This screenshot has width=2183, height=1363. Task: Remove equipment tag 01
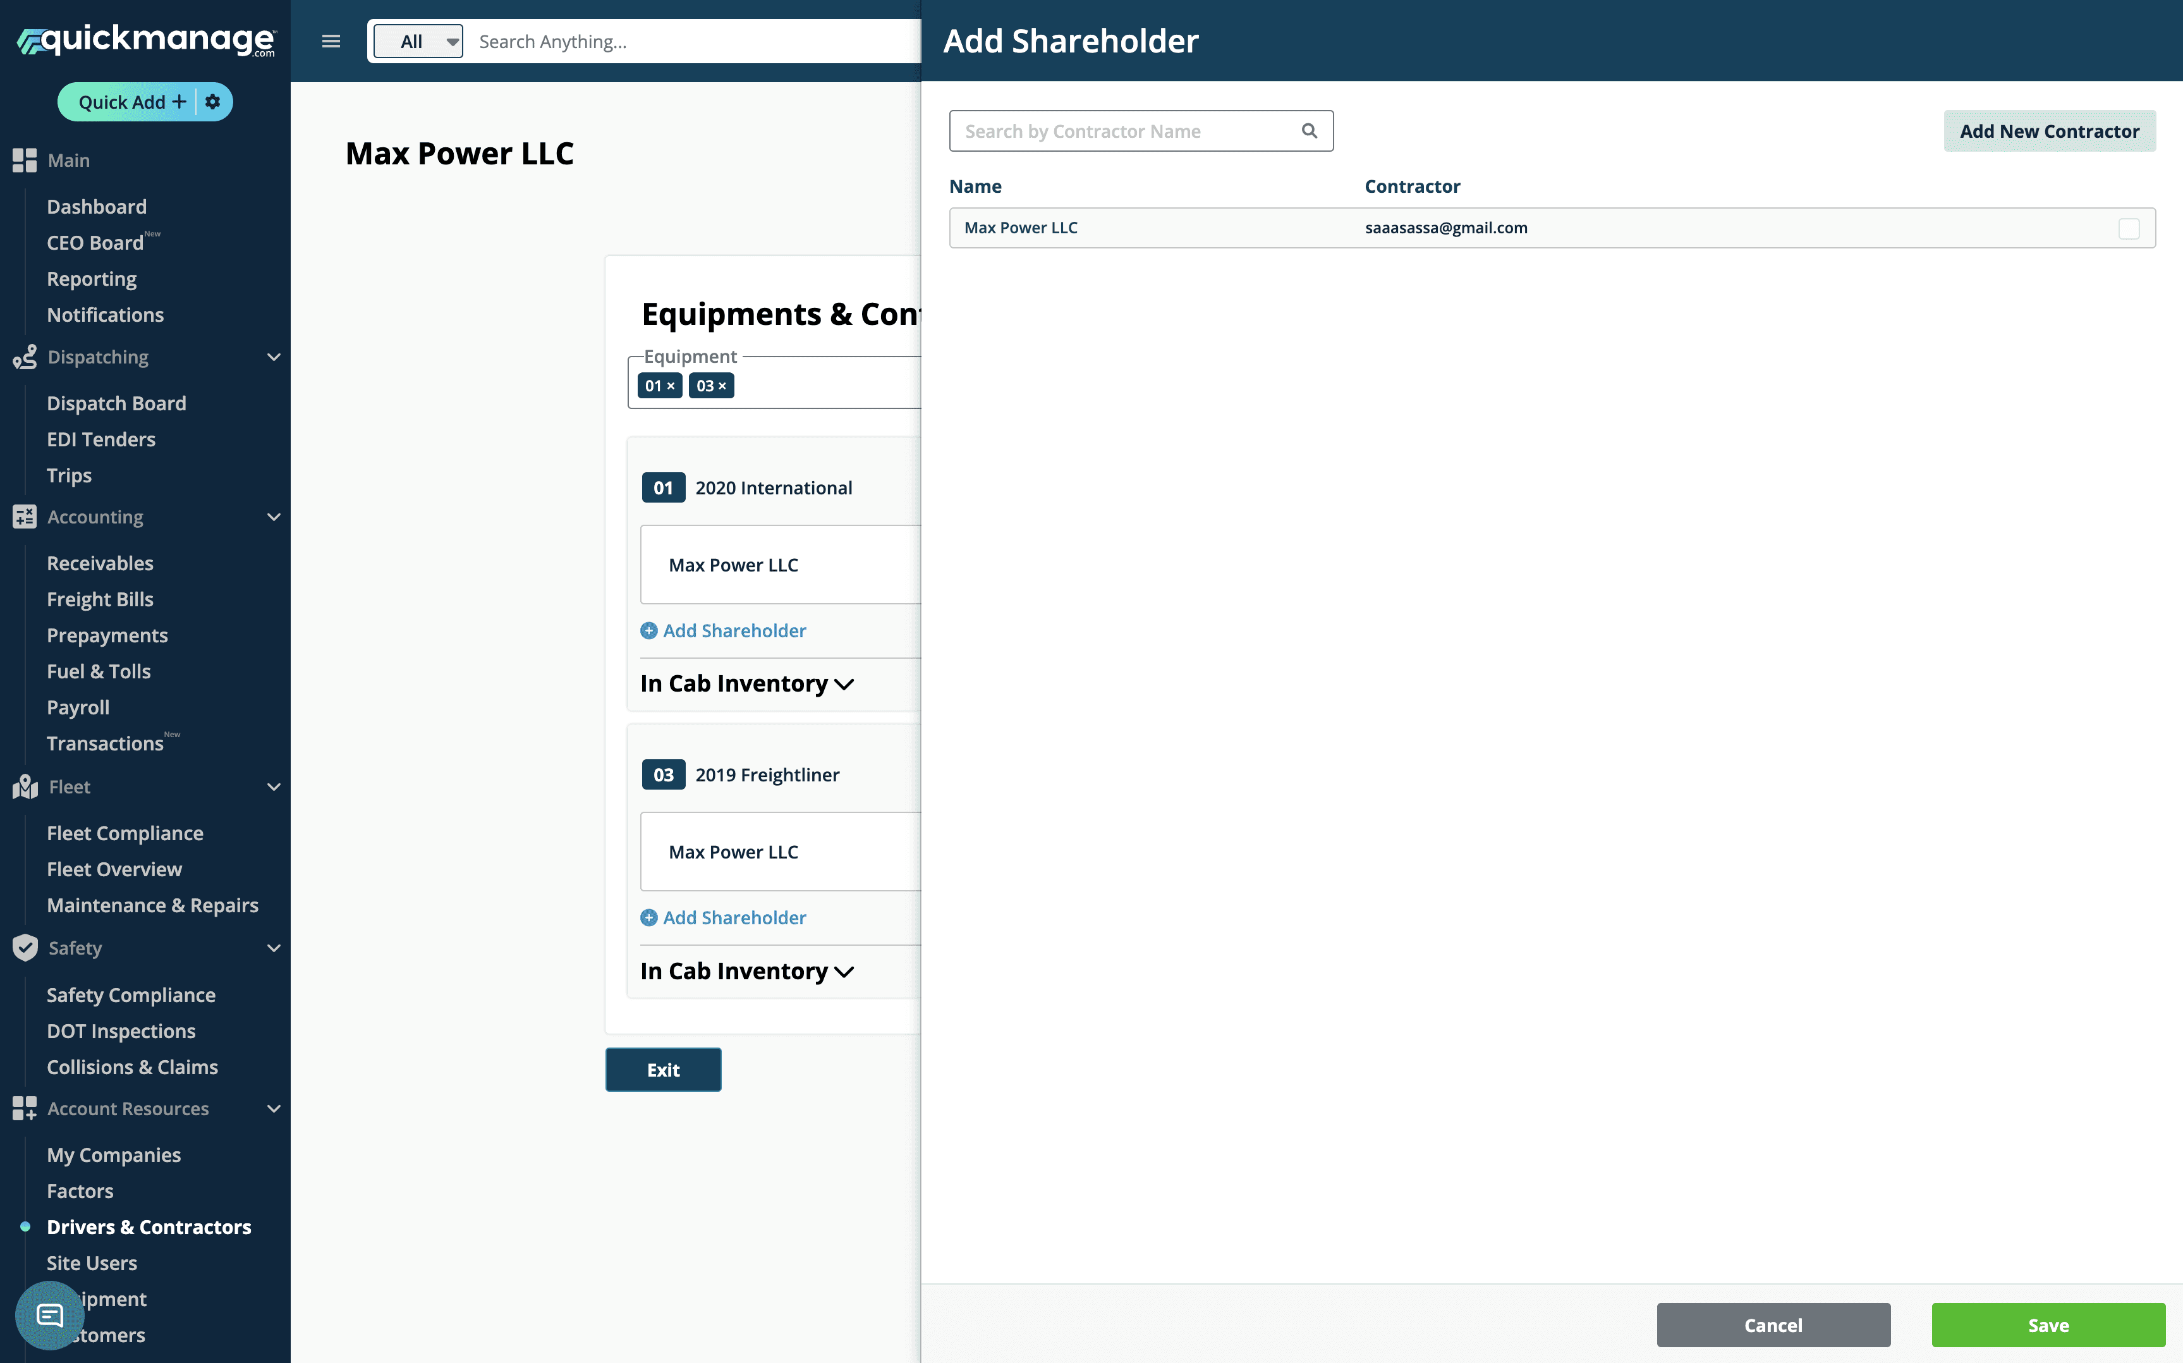[671, 386]
